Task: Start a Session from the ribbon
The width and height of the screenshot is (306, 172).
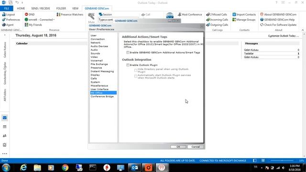Action: pyautogui.click(x=105, y=14)
